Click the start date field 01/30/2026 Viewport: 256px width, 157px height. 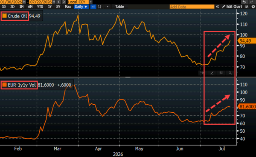11,2
